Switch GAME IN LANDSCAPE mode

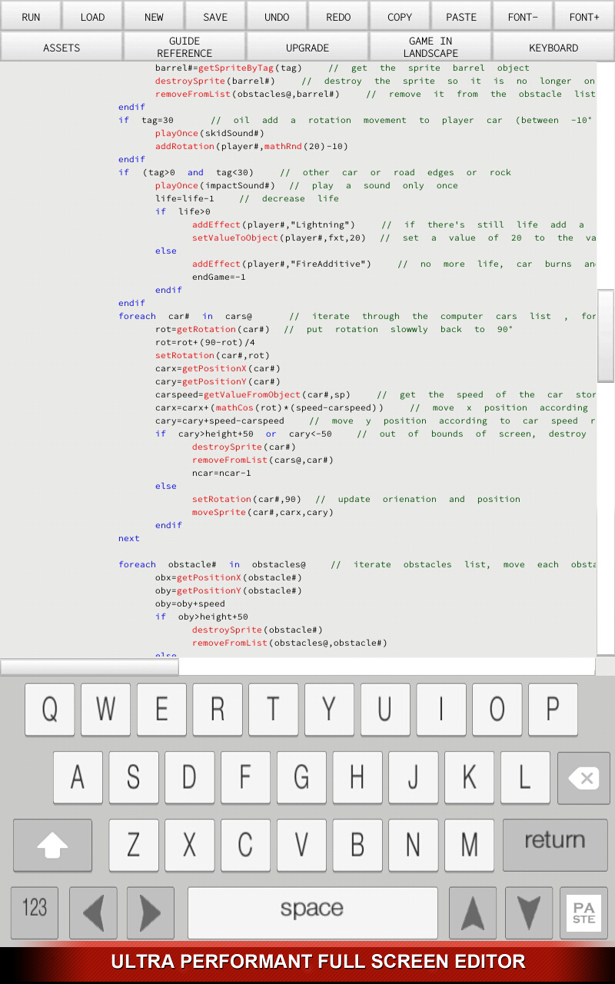(x=430, y=47)
